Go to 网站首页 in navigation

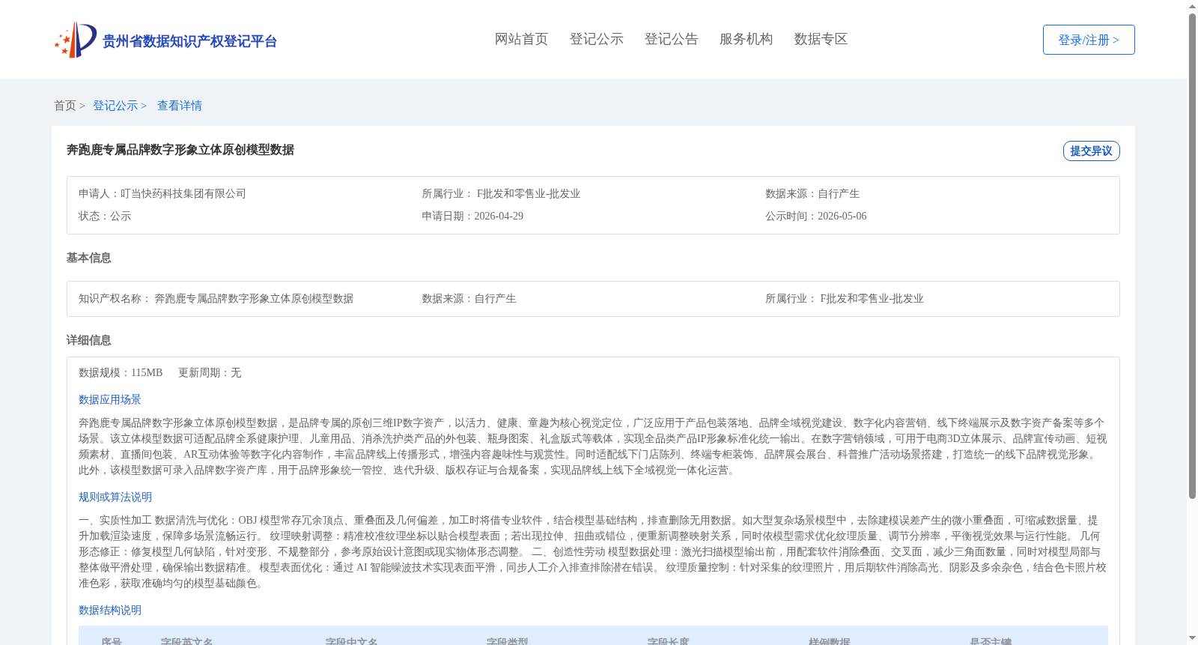pyautogui.click(x=521, y=39)
